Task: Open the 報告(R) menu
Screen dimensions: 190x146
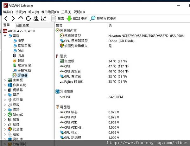Action: pyautogui.click(x=34, y=12)
